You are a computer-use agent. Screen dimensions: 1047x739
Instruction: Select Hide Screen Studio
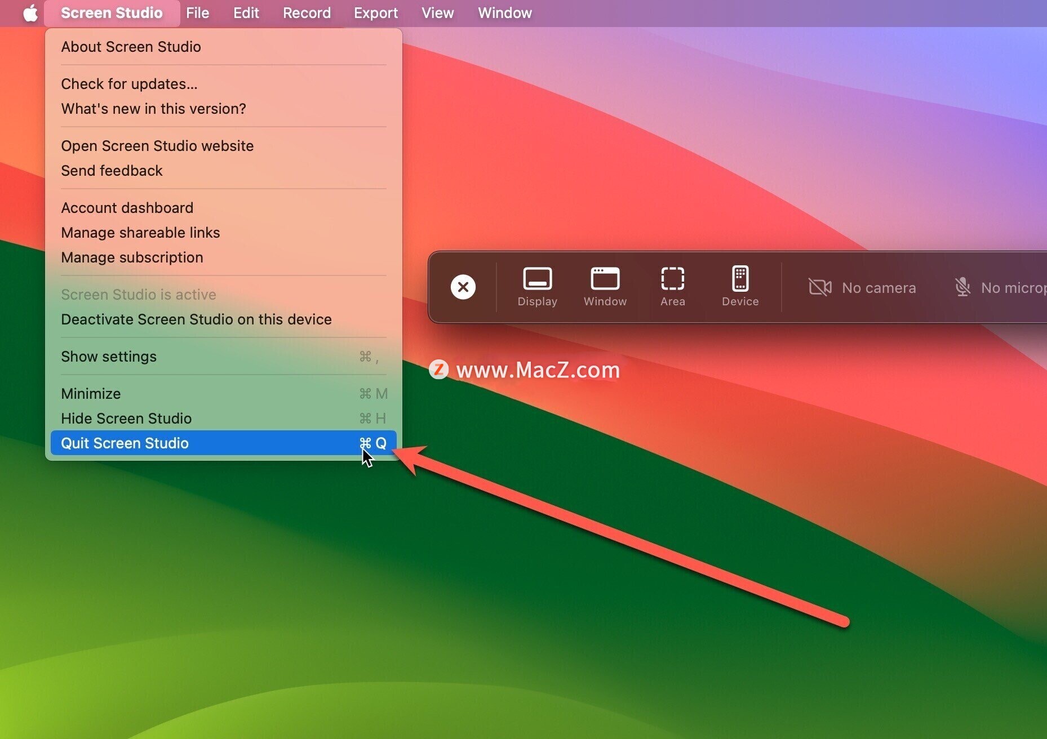pos(223,419)
